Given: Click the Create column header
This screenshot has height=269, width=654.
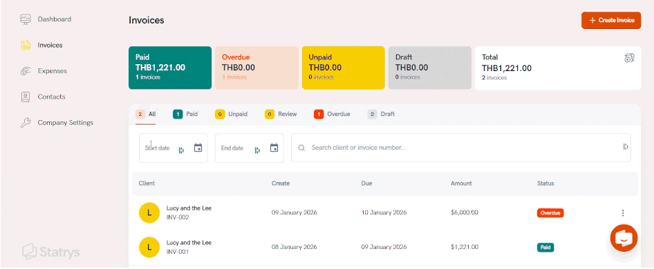Looking at the screenshot, I should (x=281, y=183).
